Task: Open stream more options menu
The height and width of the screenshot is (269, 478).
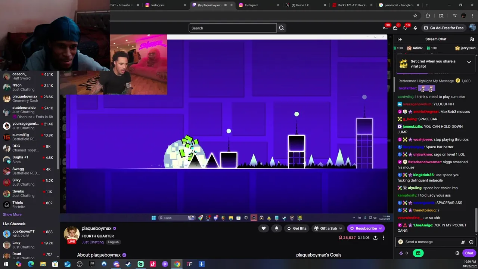Action: point(383,238)
